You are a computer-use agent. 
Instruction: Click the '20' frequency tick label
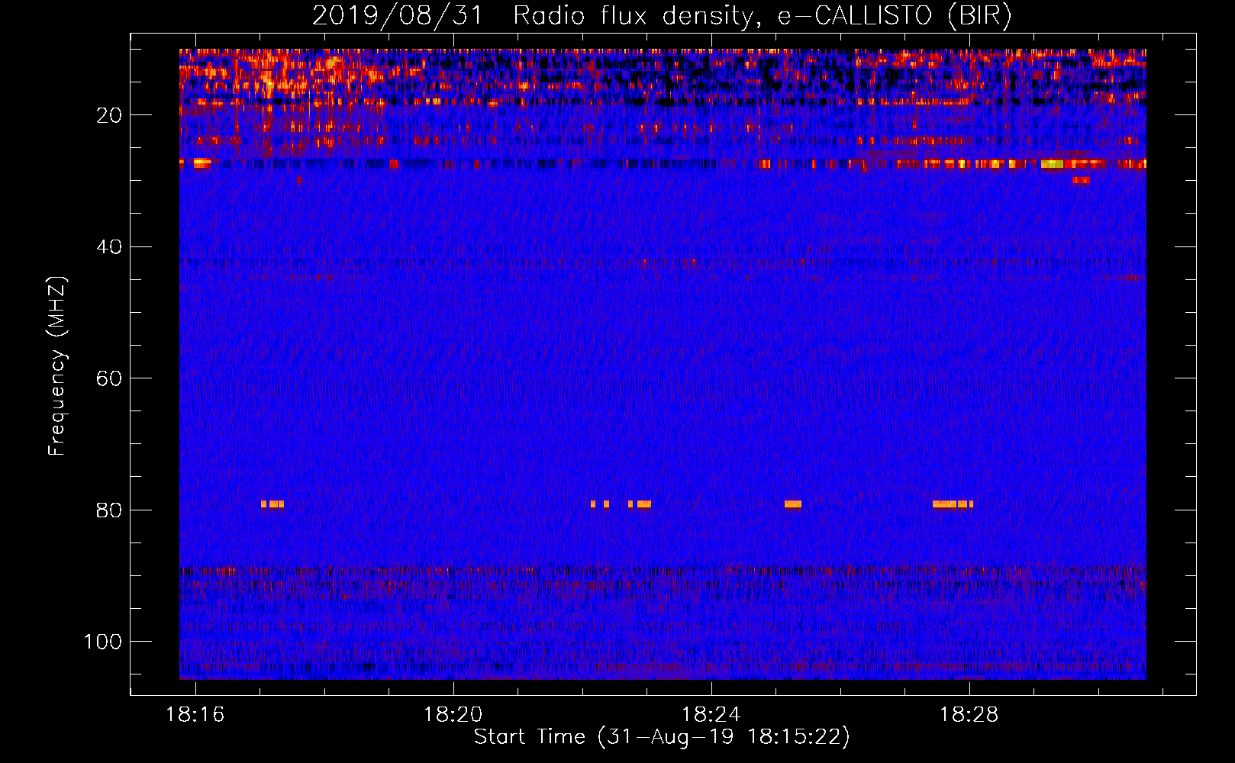click(x=109, y=115)
